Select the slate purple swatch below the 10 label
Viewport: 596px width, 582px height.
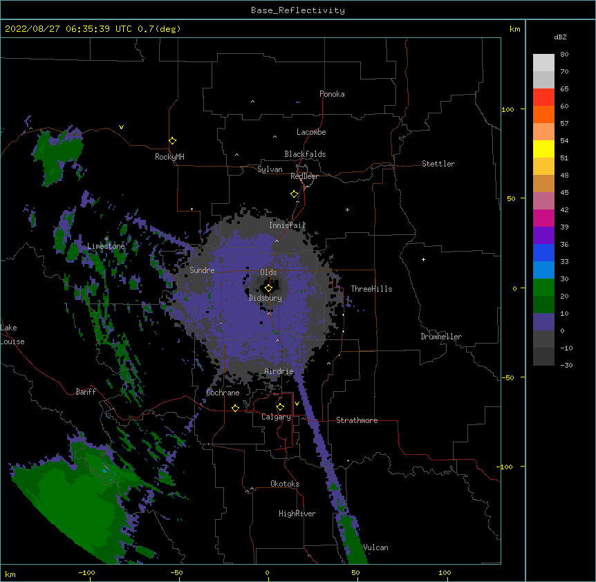(543, 322)
